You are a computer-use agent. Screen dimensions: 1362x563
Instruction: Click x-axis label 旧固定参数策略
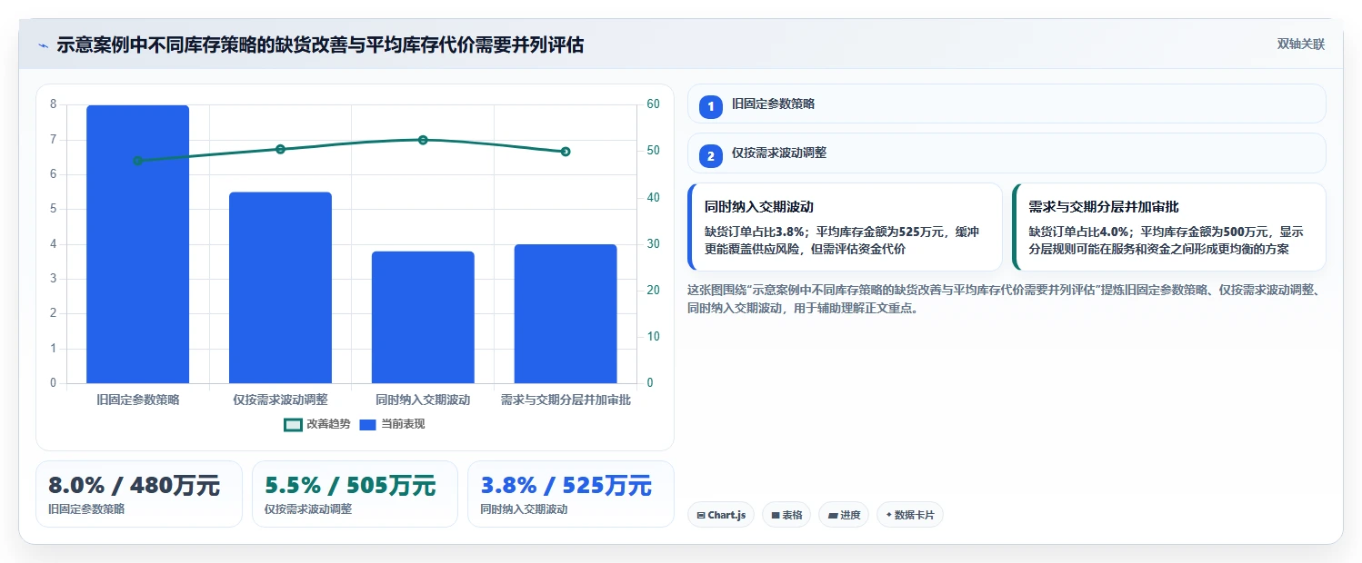[138, 400]
